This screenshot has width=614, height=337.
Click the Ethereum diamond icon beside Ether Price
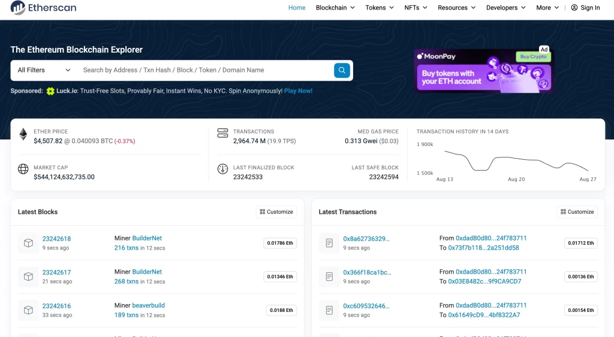23,134
